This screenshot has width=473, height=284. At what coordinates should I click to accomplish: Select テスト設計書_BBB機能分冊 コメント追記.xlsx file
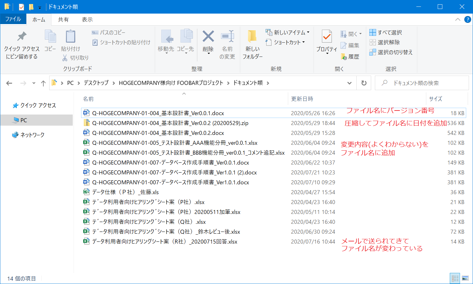188,153
